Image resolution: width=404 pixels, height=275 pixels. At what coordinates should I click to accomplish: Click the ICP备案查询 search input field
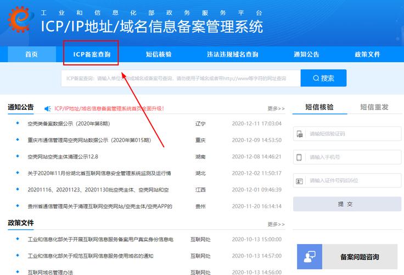click(181, 78)
